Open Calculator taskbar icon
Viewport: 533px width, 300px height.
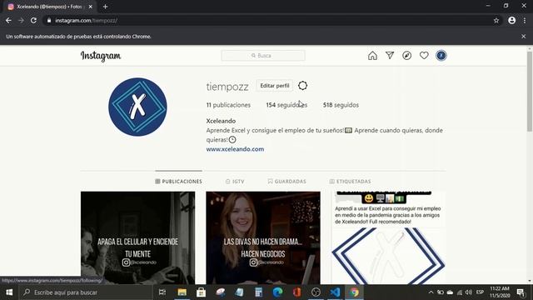click(x=258, y=292)
